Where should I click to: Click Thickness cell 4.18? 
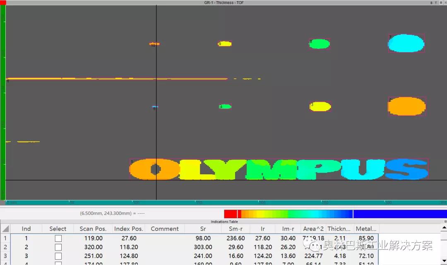point(340,256)
